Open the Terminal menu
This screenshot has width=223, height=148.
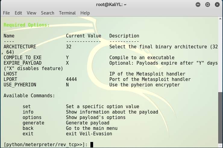pos(67,13)
